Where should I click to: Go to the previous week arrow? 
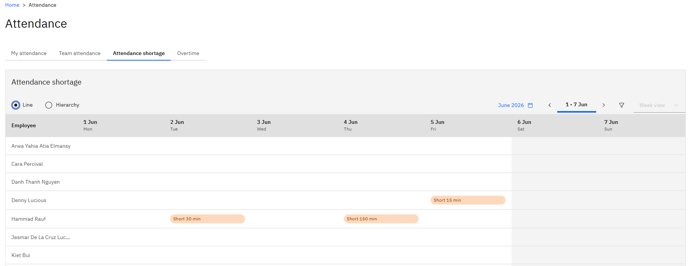point(550,105)
